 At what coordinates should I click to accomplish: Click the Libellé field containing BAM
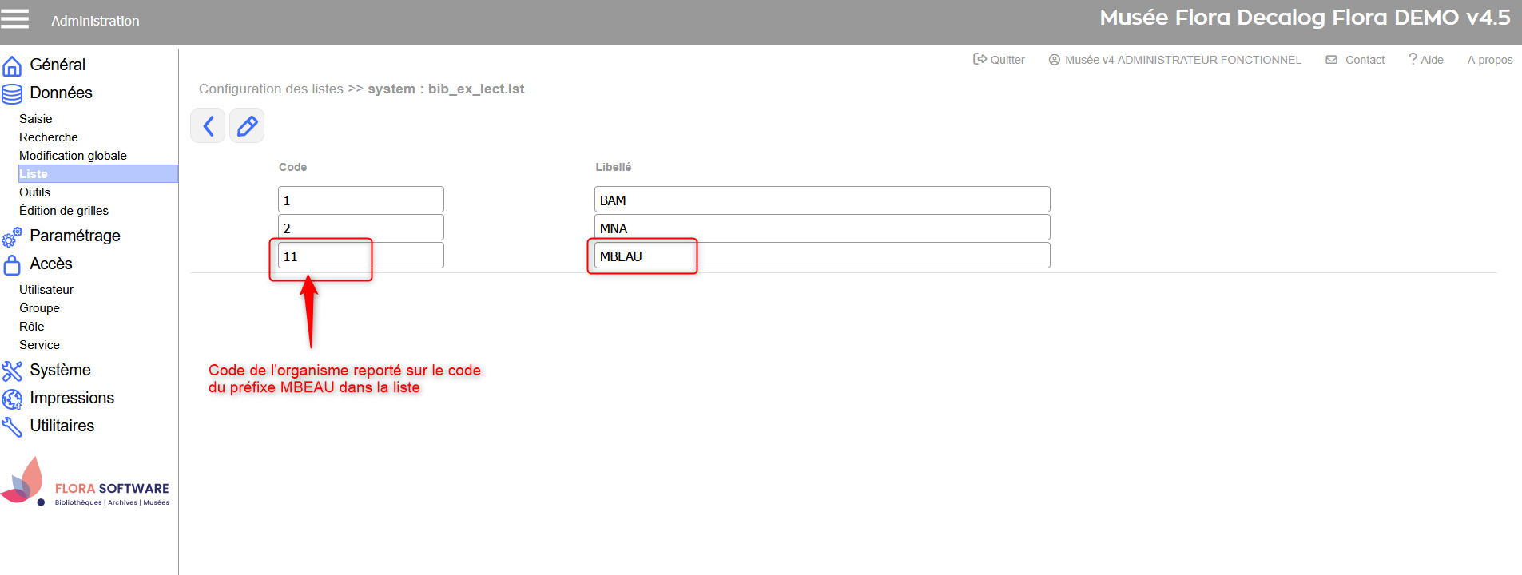click(x=821, y=200)
